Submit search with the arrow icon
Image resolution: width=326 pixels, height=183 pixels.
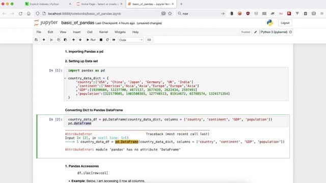pyautogui.click(x=223, y=14)
